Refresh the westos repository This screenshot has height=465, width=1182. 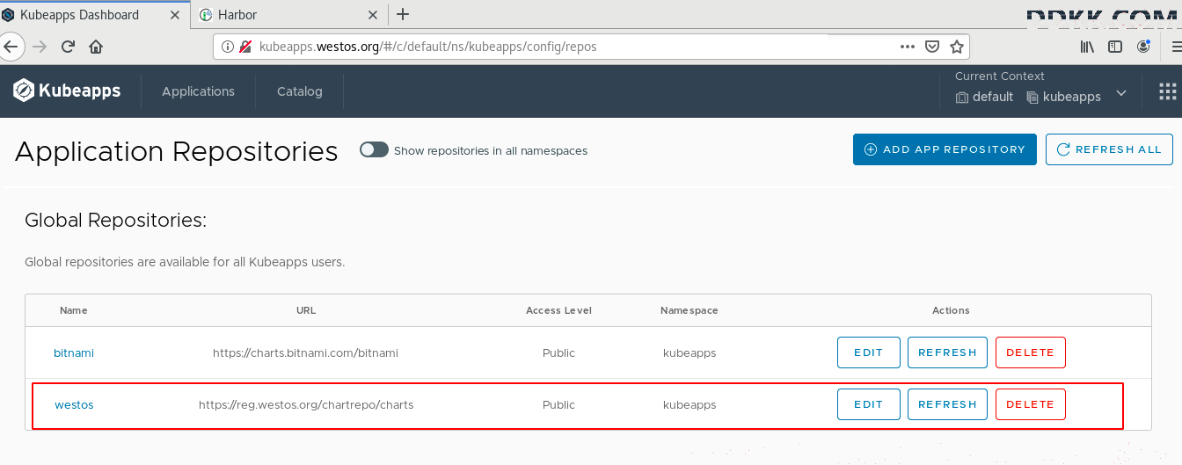(947, 404)
